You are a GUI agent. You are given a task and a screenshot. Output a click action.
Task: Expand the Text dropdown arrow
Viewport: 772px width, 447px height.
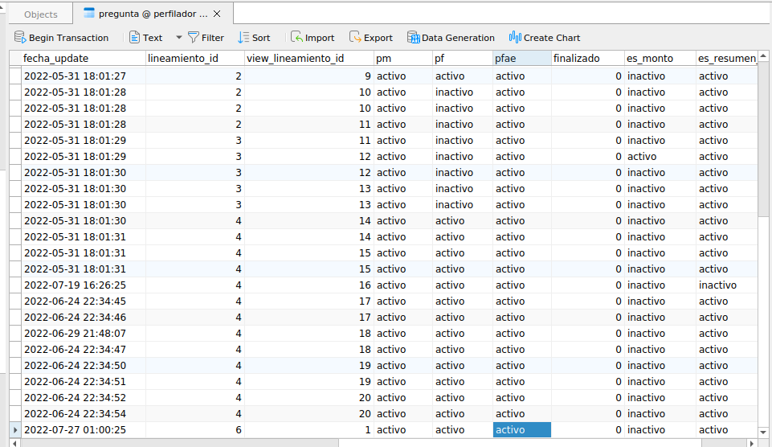(x=178, y=38)
